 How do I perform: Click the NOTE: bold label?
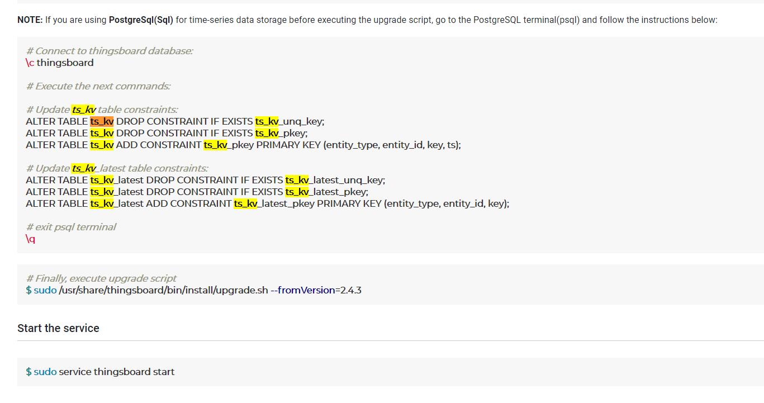coord(30,20)
